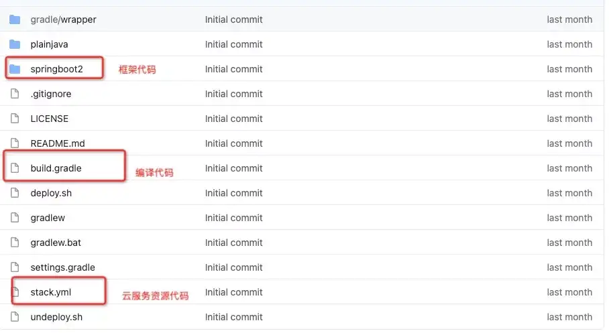The image size is (609, 333).
Task: Click the file icon next to .gitignore
Action: pos(15,94)
